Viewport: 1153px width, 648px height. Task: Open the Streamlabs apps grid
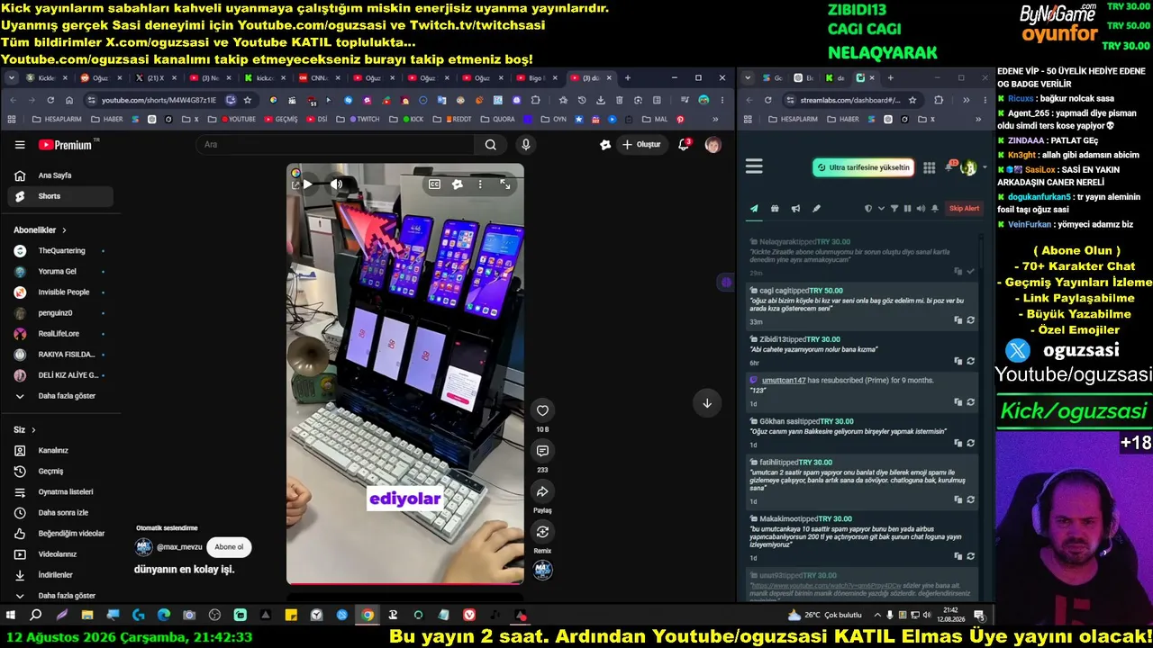point(930,167)
